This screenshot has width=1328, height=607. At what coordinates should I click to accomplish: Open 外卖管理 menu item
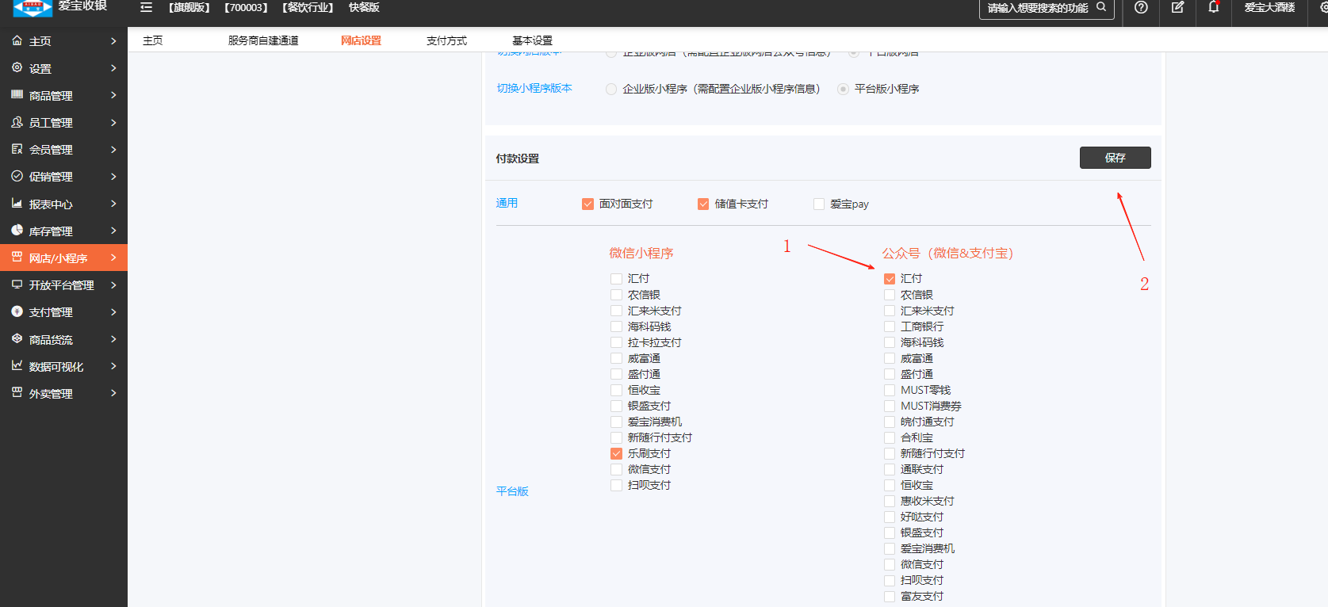tap(63, 393)
